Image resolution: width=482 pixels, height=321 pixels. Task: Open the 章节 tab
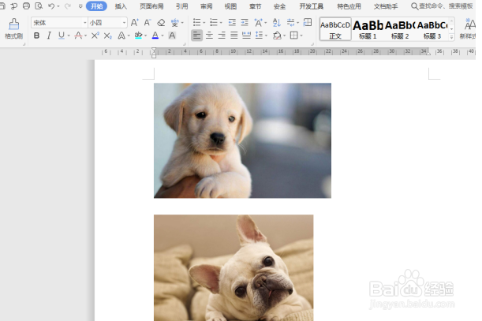point(255,6)
